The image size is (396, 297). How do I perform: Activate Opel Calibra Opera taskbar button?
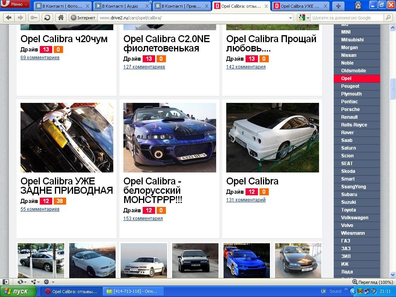pyautogui.click(x=72, y=292)
